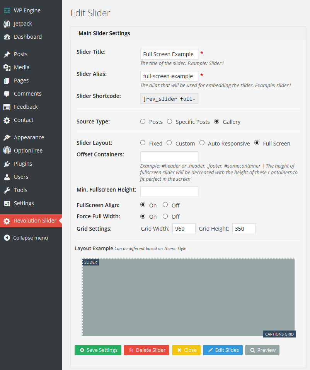Enable FullScreen Align Off option
310x370 pixels.
pos(165,205)
